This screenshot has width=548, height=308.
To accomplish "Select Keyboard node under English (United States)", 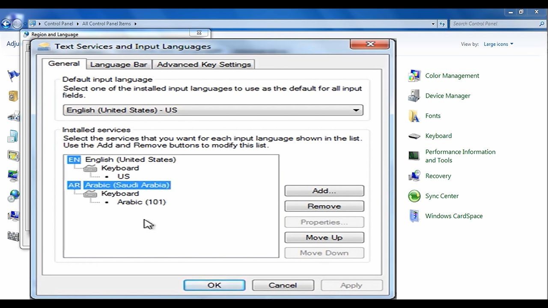I will [120, 168].
